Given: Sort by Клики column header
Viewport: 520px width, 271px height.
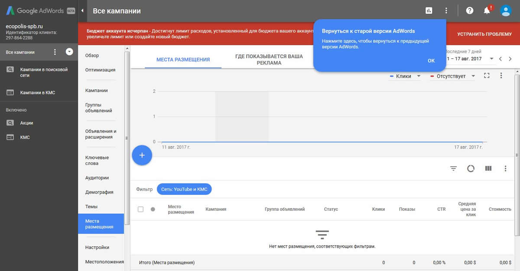Looking at the screenshot, I should (378, 209).
